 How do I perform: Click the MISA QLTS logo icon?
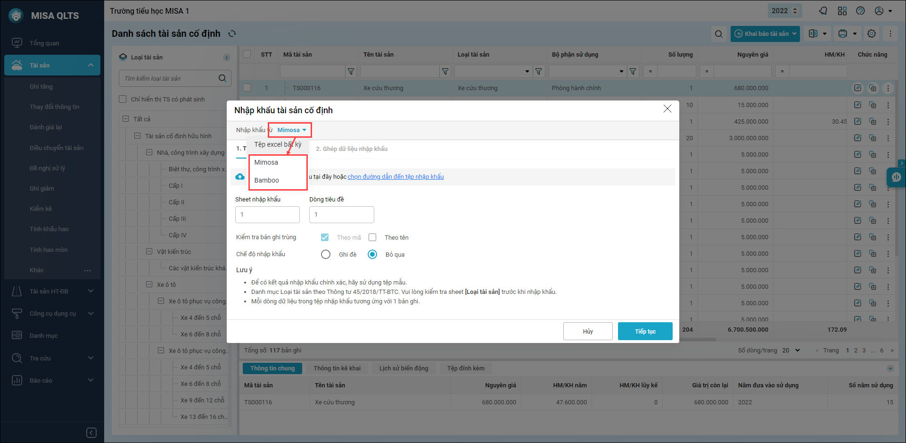pos(16,16)
